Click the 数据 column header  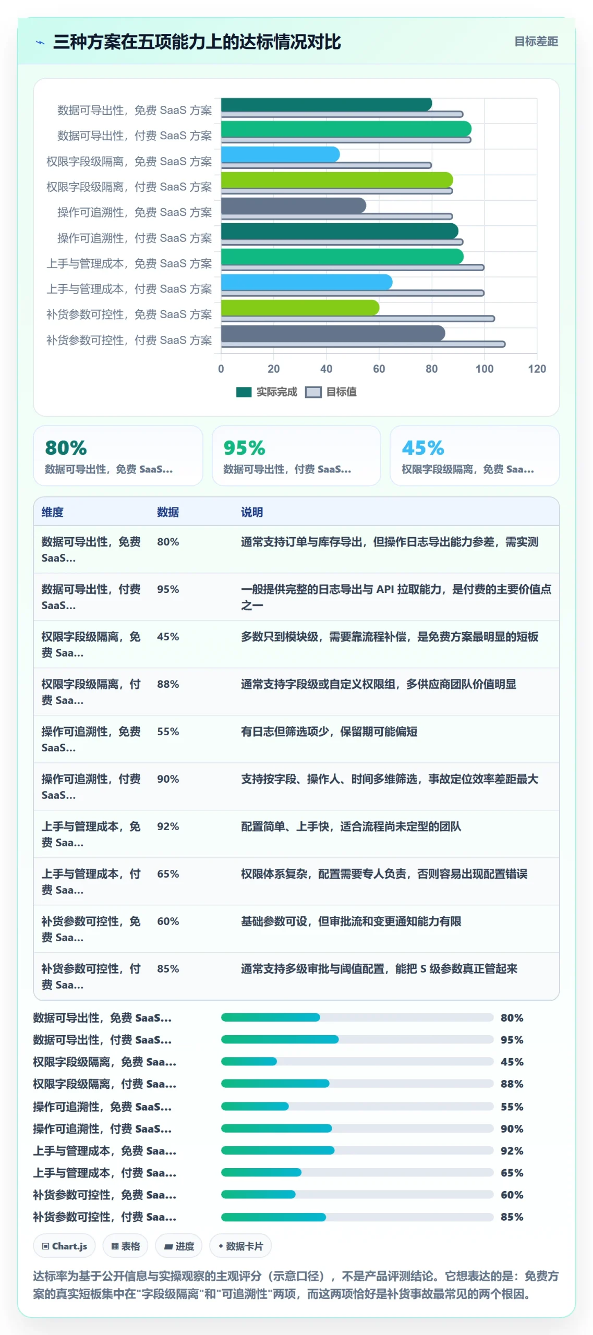[168, 512]
